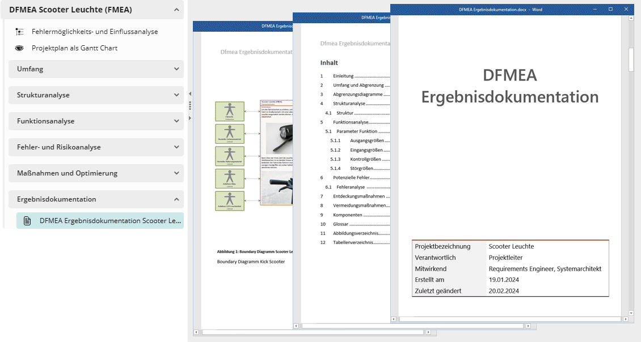Click the right expand arrow on panel splitter

(x=190, y=118)
